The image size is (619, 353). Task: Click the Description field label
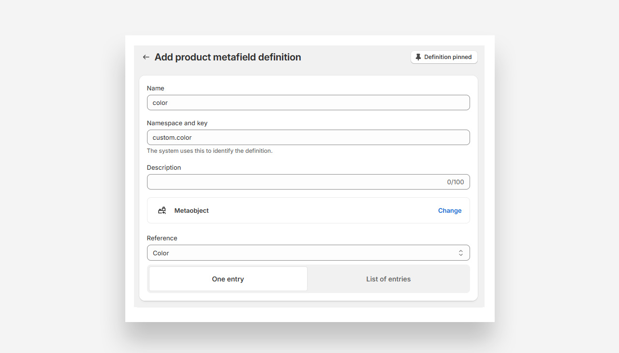click(x=164, y=168)
